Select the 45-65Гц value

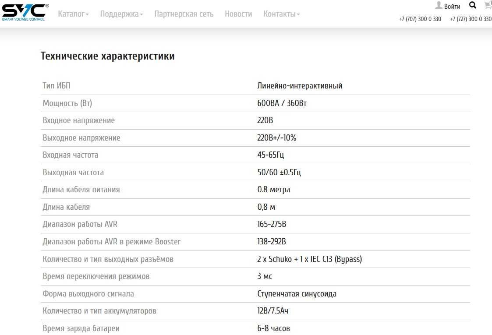(270, 155)
